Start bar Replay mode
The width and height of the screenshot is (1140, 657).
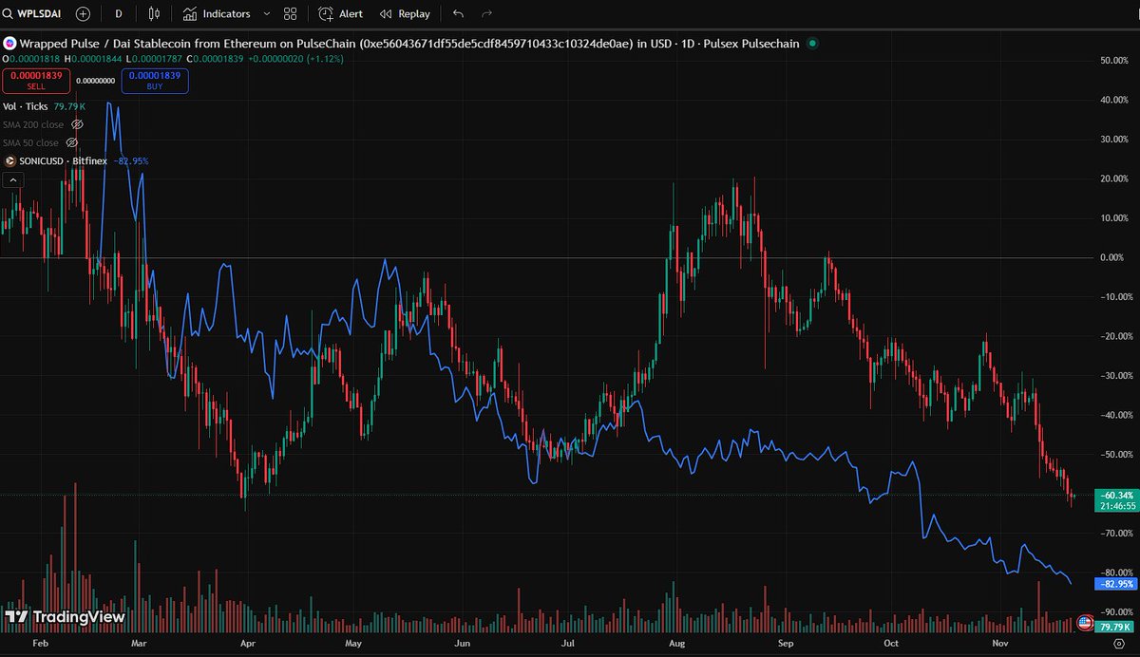[405, 14]
